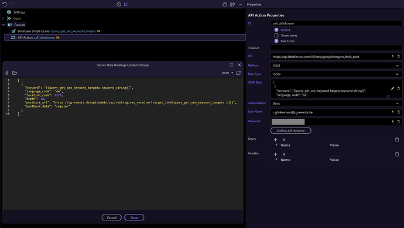Screen dimensions: 404x228
Task: Open the help question mark icon
Action: pyautogui.click(x=225, y=4)
